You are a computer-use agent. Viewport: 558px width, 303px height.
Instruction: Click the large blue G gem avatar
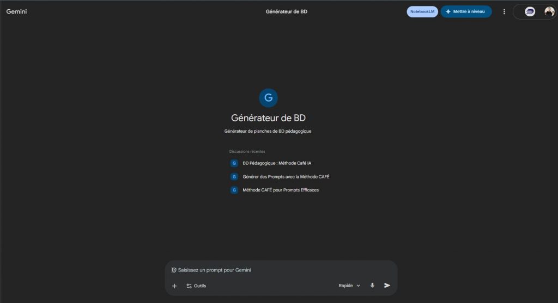coord(268,98)
